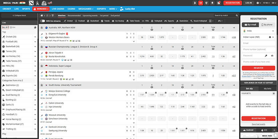Filter live matches by Table Tennis
Screen dimensions: 278x139
click(x=133, y=21)
